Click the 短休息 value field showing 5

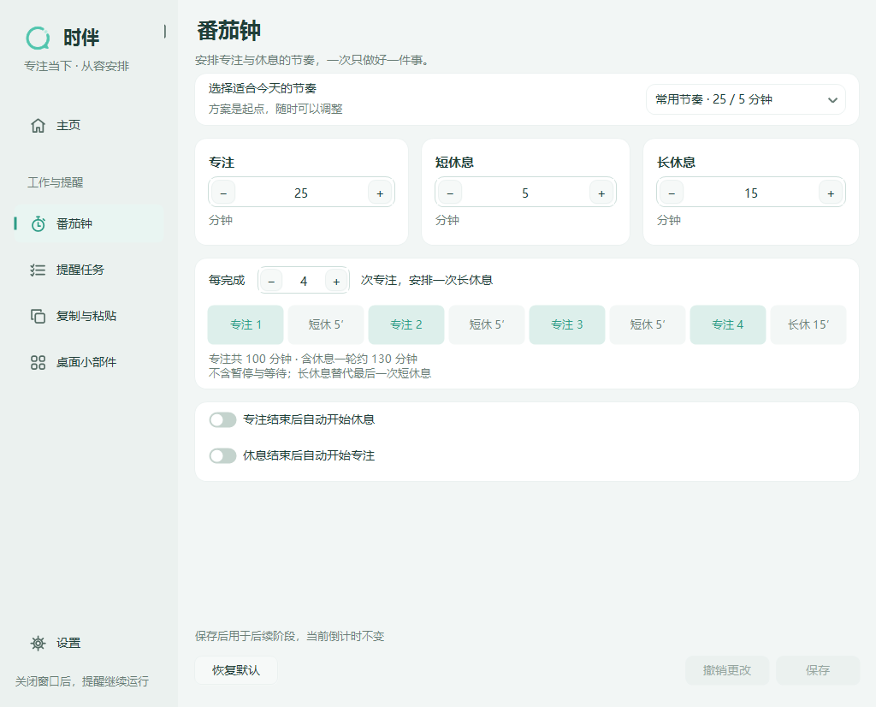point(525,193)
